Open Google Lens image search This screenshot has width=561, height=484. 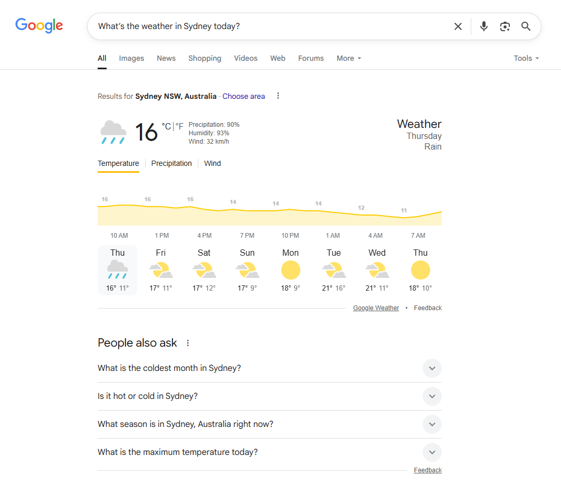(x=505, y=26)
